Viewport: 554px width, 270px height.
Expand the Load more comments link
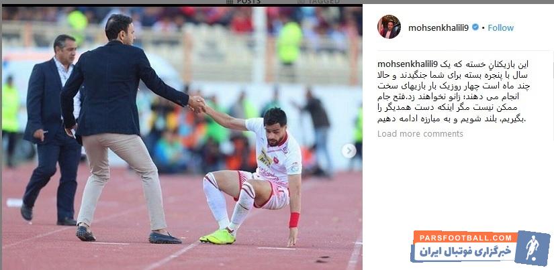click(420, 134)
